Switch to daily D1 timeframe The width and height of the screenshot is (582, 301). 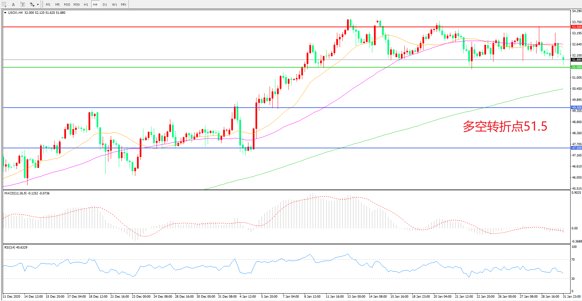pyautogui.click(x=105, y=4)
